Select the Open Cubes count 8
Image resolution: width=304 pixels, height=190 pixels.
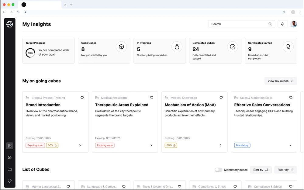pos(83,49)
